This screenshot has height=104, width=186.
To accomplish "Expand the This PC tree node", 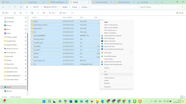I will [x=2, y=87].
